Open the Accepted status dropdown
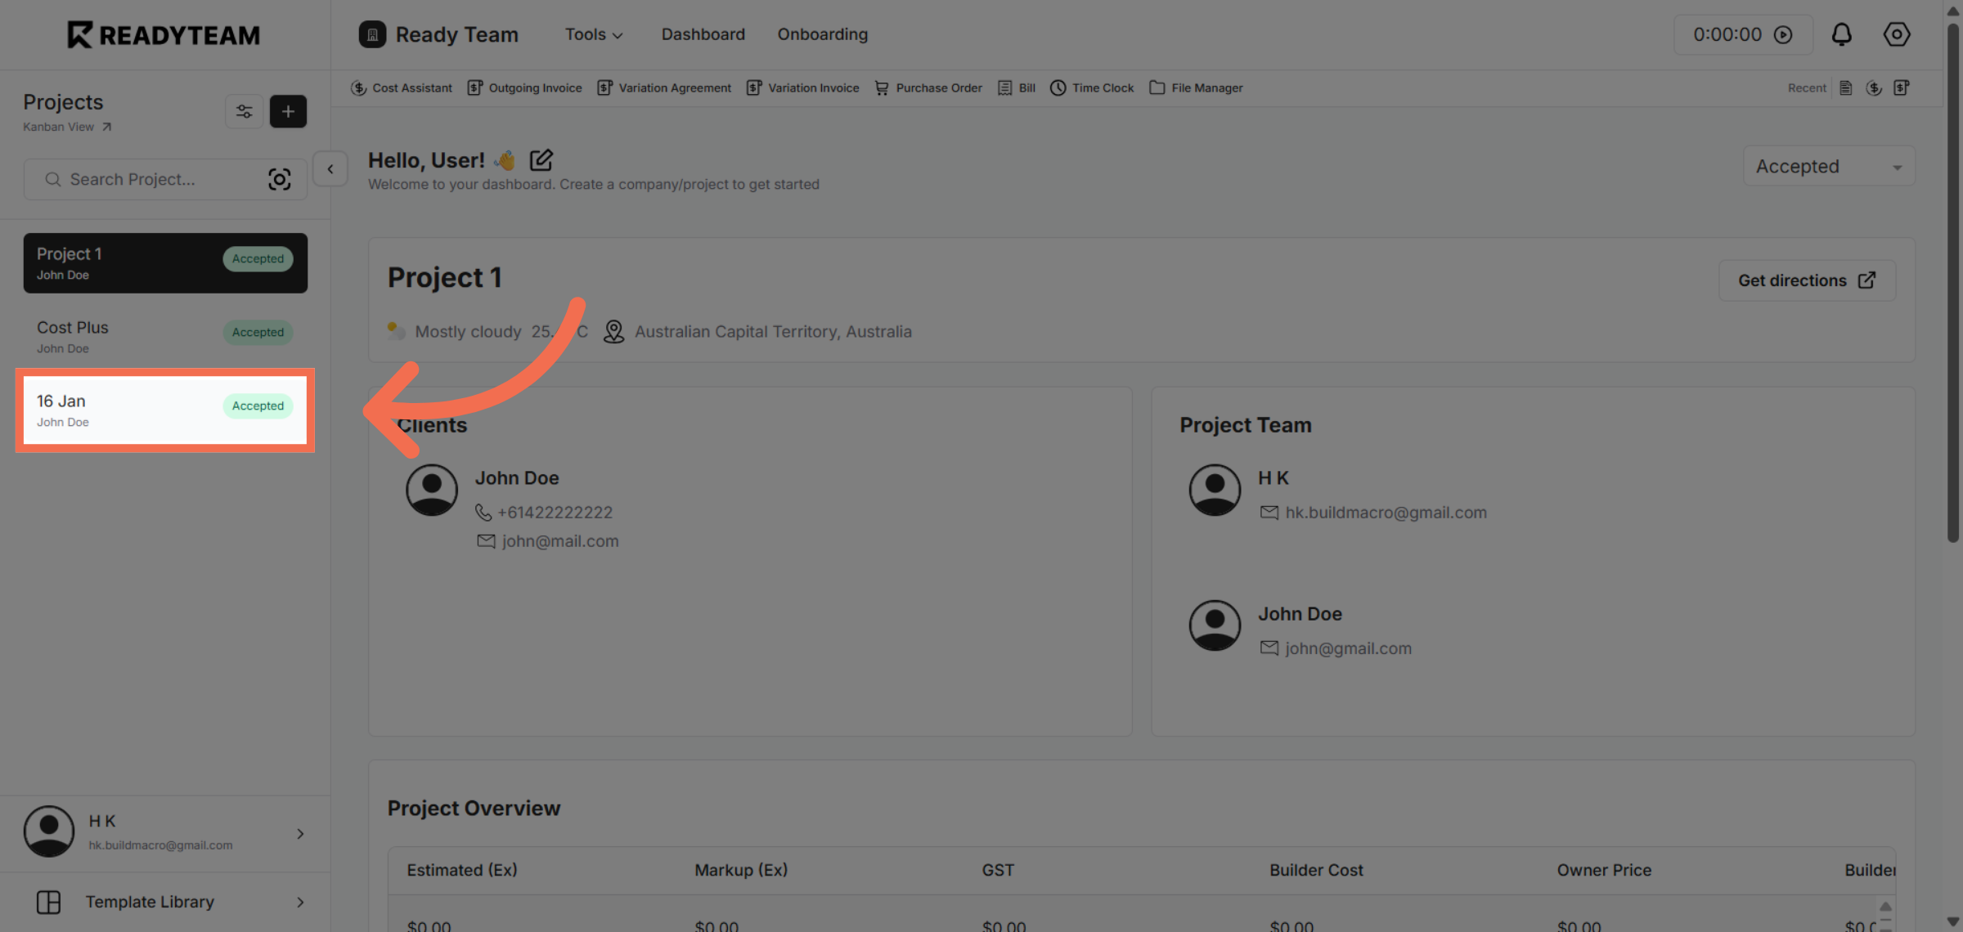 (x=1828, y=166)
